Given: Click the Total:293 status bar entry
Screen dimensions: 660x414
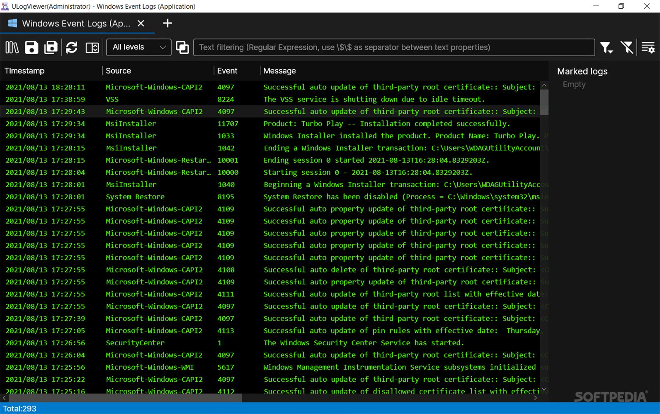Looking at the screenshot, I should (19, 409).
